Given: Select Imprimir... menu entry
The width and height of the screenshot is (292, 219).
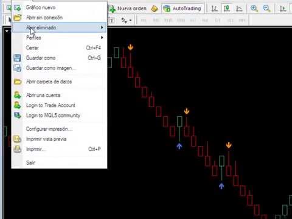Looking at the screenshot, I should tap(59, 149).
